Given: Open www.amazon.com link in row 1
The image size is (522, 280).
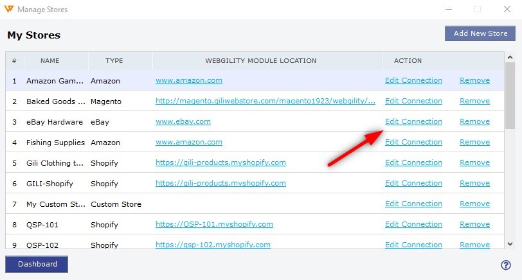Looking at the screenshot, I should 189,80.
